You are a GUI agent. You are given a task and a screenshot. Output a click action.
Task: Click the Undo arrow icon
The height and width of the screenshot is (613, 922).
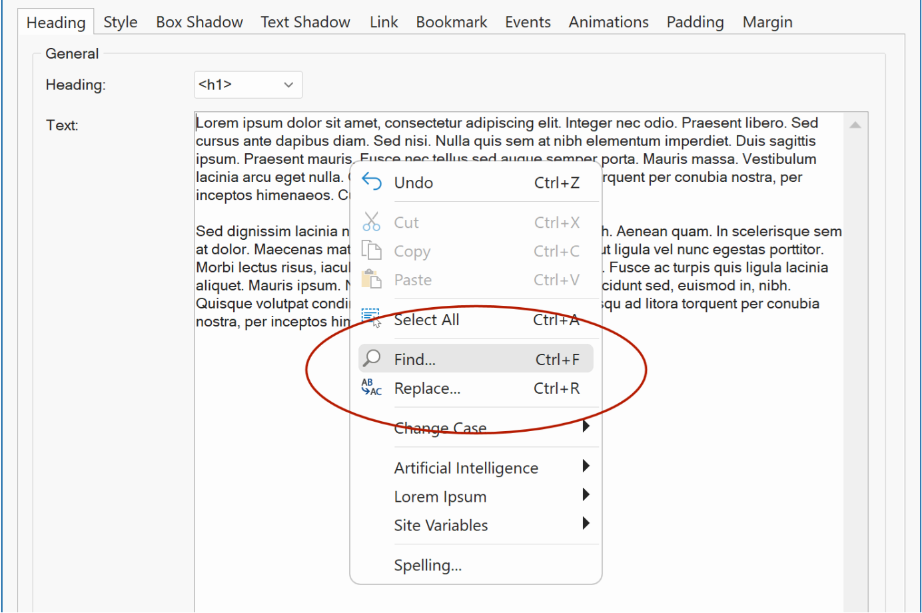tap(371, 182)
